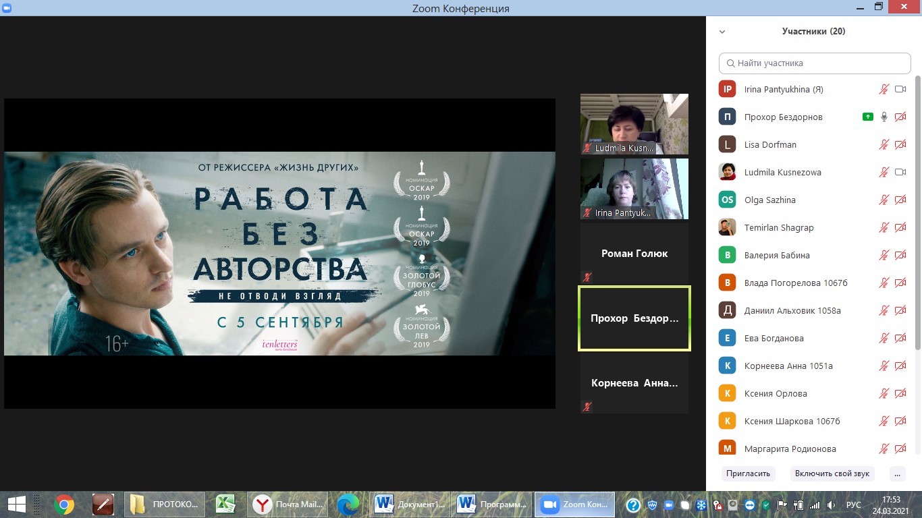The width and height of the screenshot is (922, 518).
Task: Click Olga Sazhina's muted microphone icon
Action: click(x=884, y=200)
